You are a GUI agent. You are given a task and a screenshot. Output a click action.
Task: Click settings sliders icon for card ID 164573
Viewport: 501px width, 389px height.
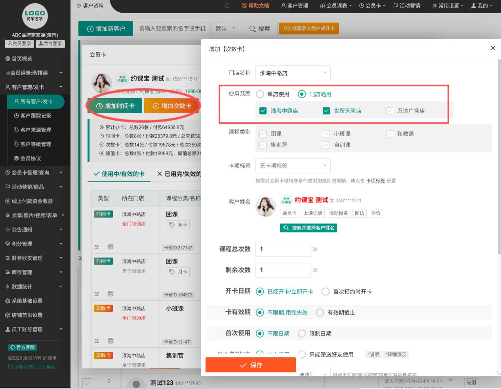point(97,294)
